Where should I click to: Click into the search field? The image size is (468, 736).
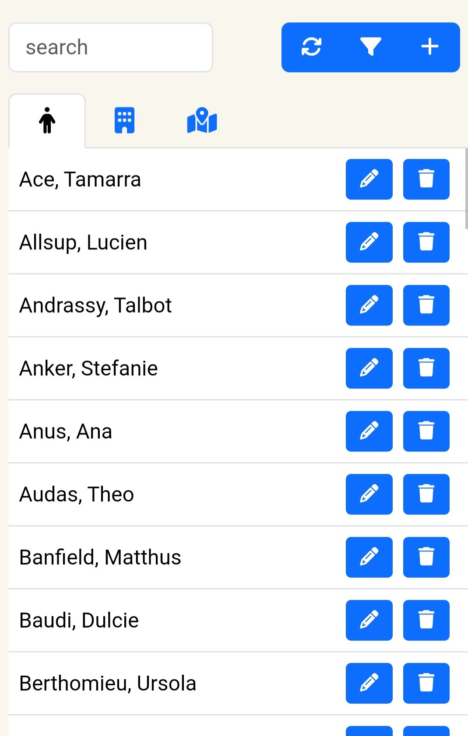click(x=110, y=47)
